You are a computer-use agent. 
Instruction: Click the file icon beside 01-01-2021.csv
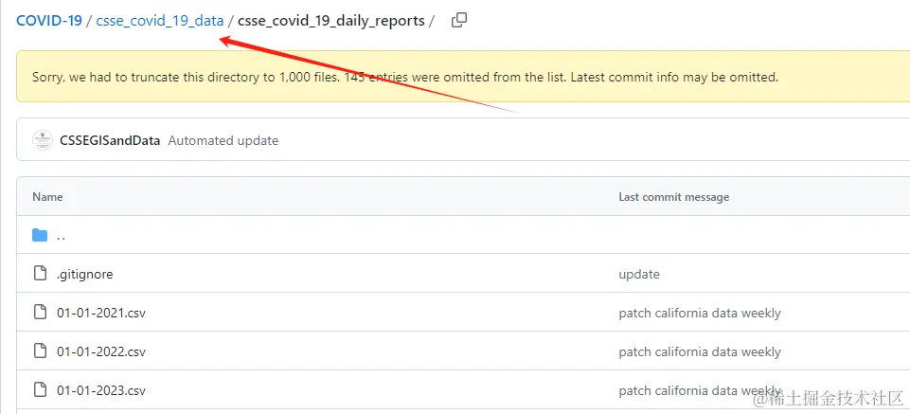(x=40, y=313)
